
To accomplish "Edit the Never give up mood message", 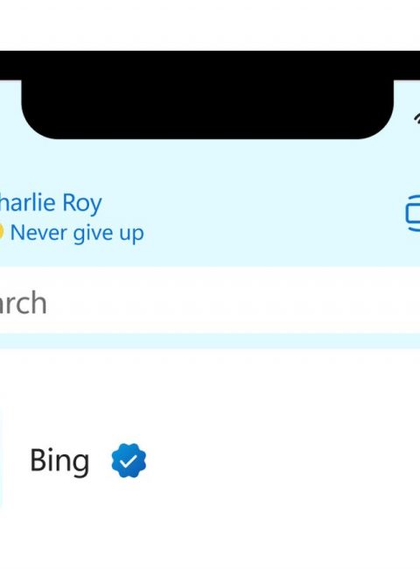I will pos(77,233).
